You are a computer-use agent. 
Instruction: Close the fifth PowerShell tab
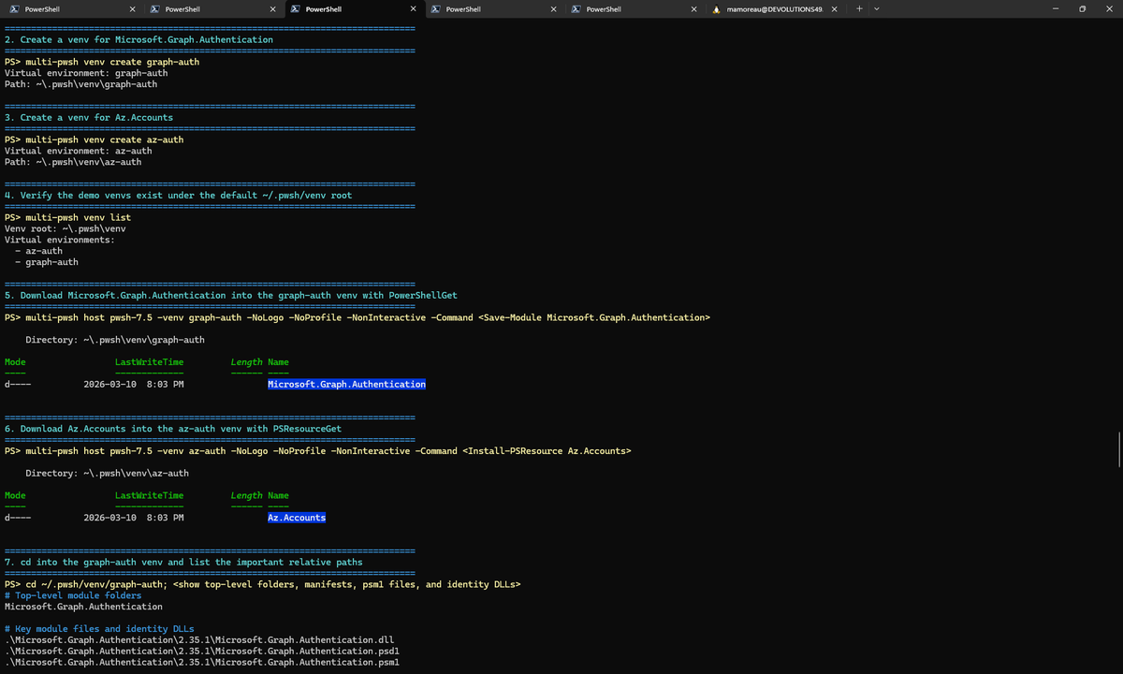693,8
